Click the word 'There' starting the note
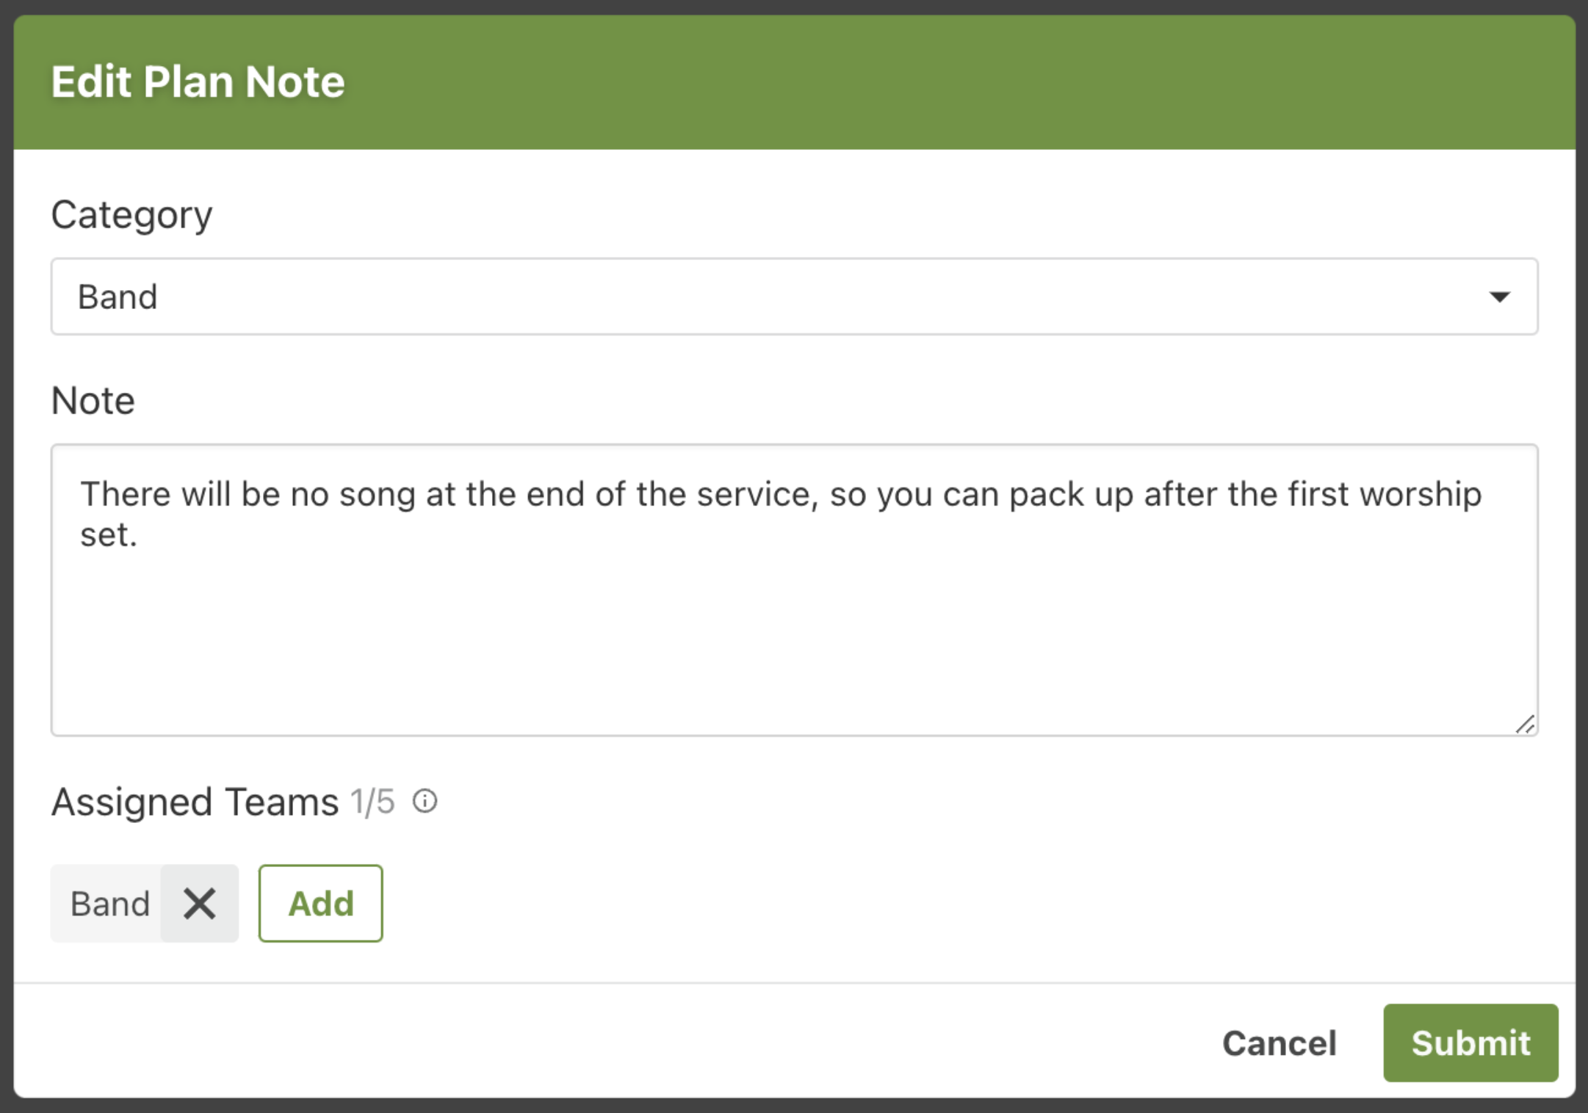The height and width of the screenshot is (1113, 1588). coord(126,494)
